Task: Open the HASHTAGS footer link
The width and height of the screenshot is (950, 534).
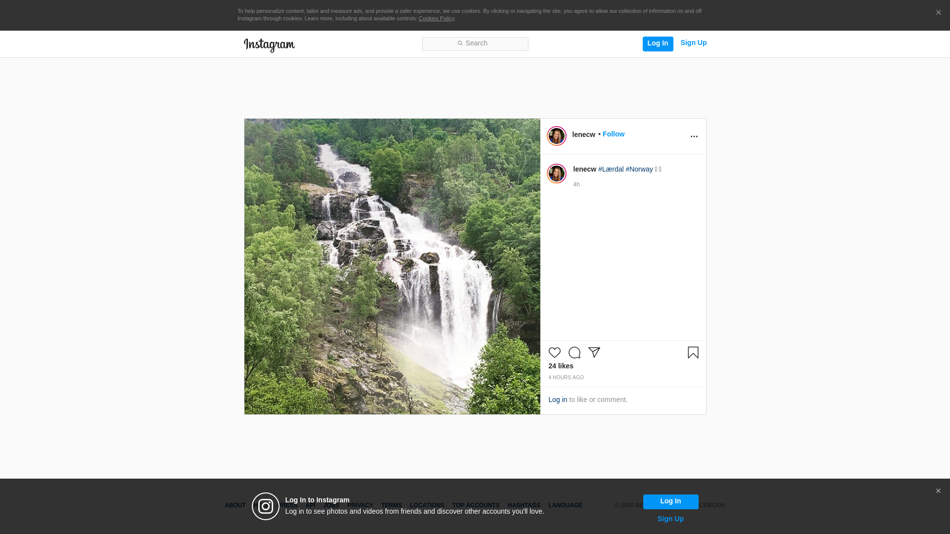Action: [x=524, y=505]
